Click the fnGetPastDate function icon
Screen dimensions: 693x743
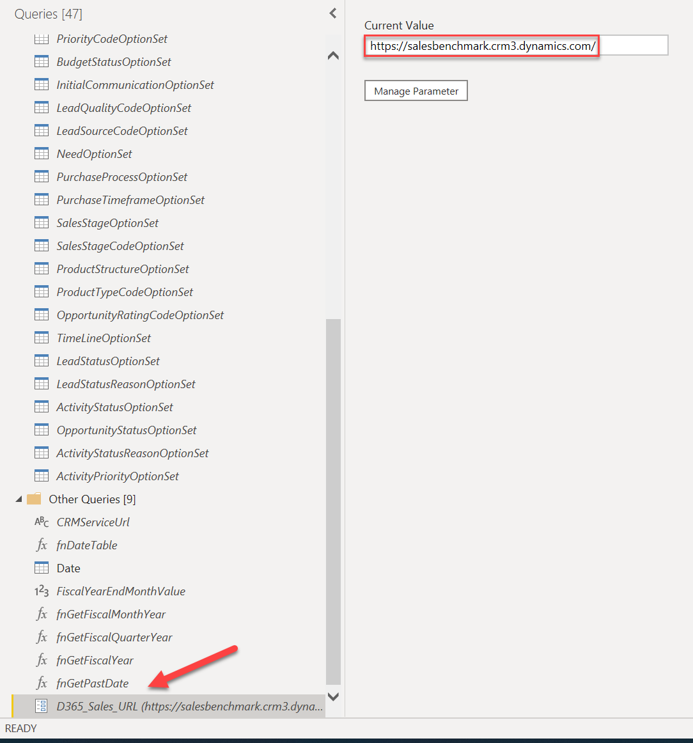(42, 684)
